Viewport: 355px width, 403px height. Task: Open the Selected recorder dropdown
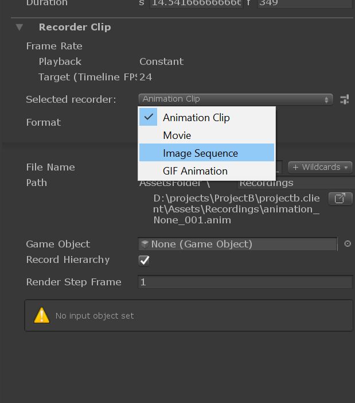(235, 99)
